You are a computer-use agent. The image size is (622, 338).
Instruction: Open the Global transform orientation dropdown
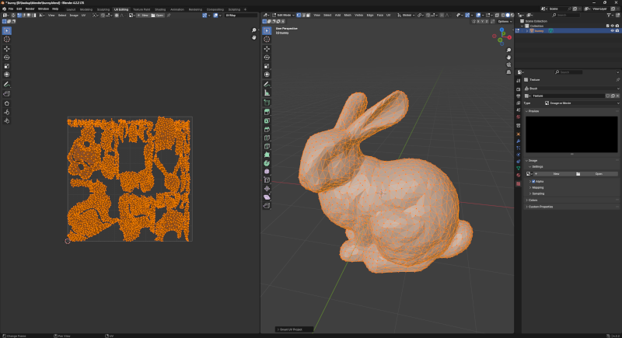point(406,15)
